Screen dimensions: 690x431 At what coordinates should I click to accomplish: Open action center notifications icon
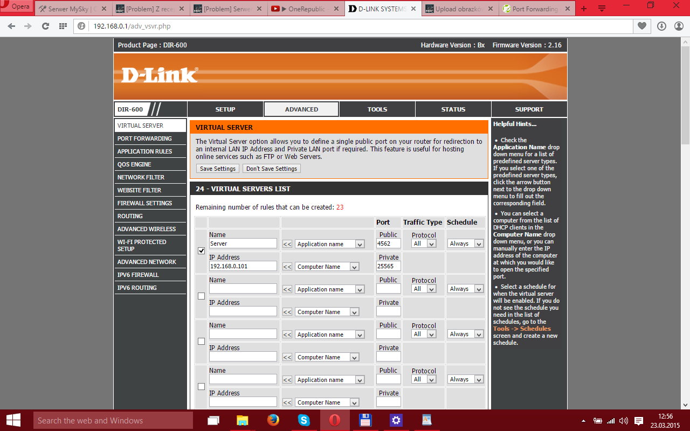638,420
